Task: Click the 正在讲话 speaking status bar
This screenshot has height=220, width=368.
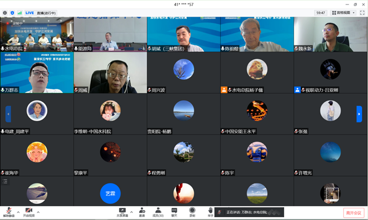Action: point(249,212)
